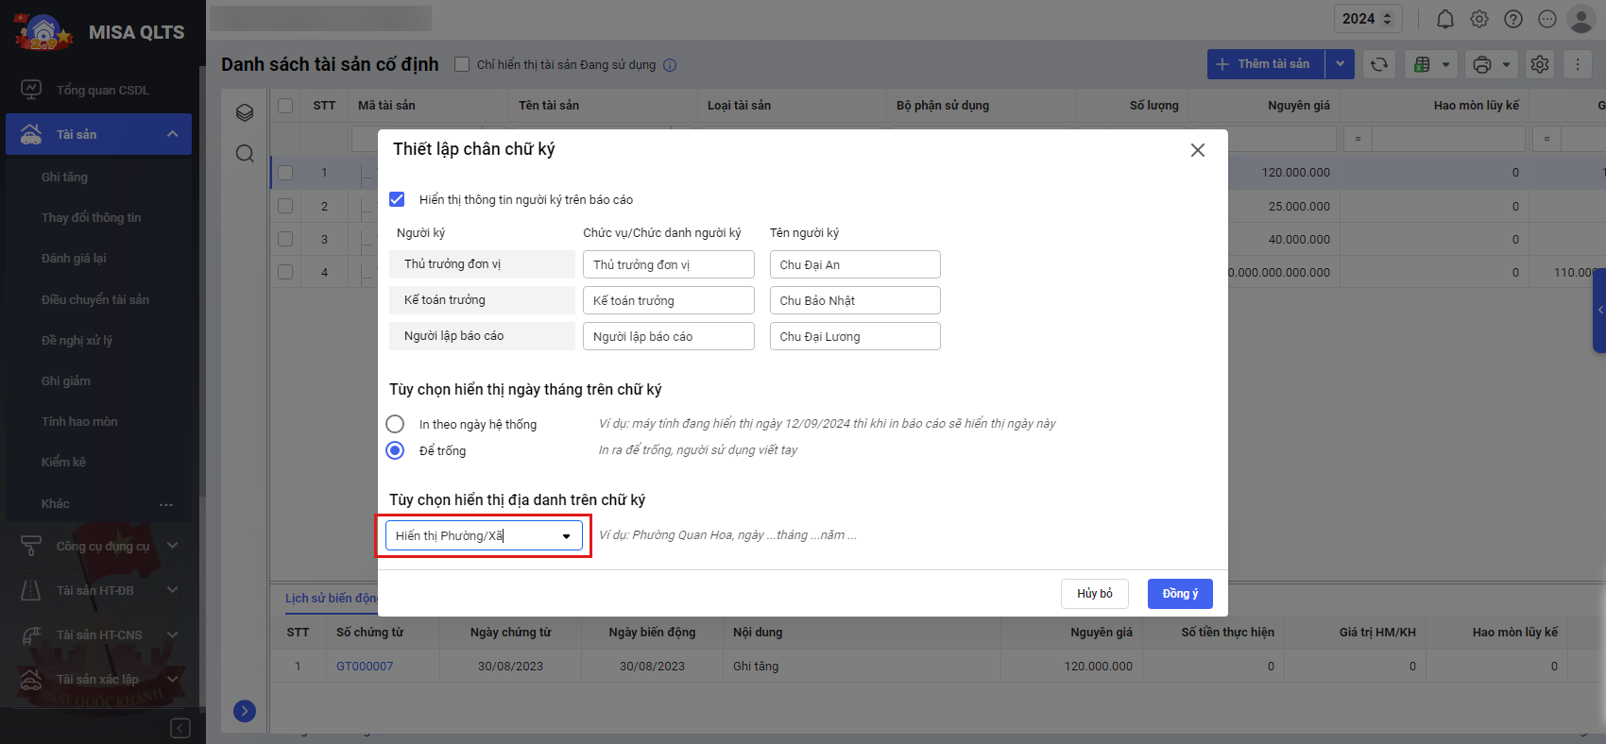Click the search magnifier icon

[x=245, y=153]
